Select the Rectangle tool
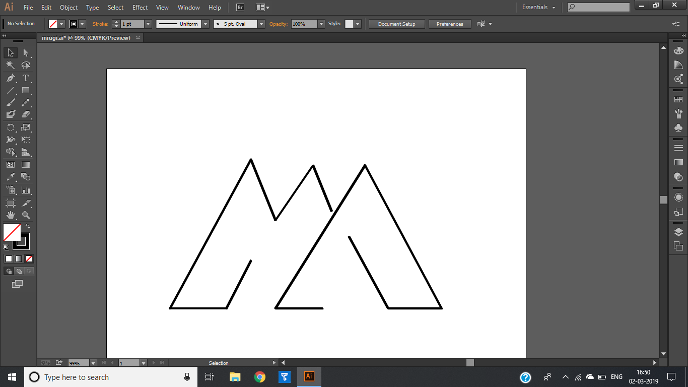 (26, 91)
